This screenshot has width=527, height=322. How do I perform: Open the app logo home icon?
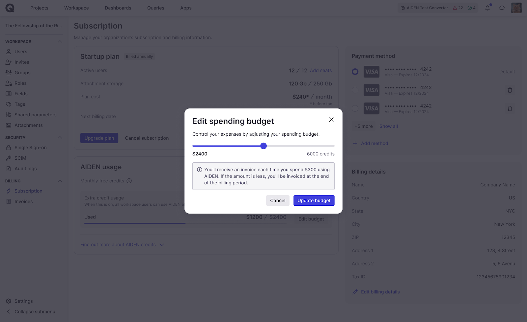10,8
